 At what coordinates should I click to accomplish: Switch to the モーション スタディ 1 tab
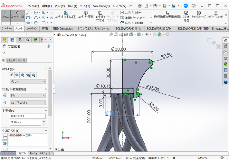[x=40, y=153]
